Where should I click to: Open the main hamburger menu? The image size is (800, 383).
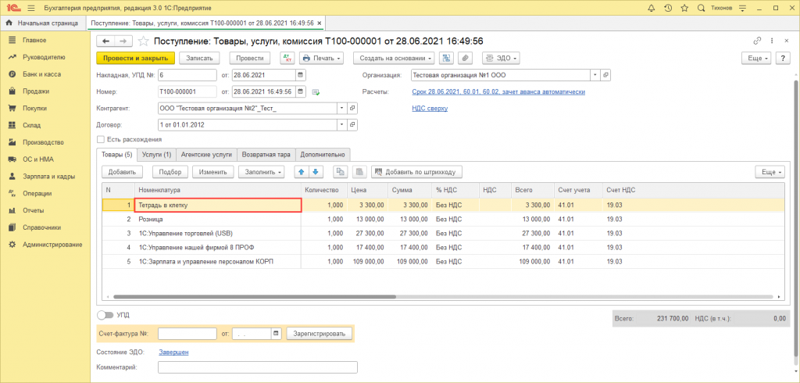[x=30, y=8]
